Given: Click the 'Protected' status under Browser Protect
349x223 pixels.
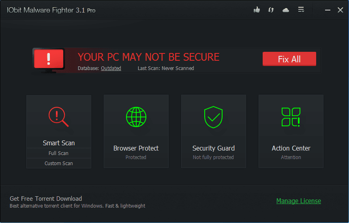Looking at the screenshot, I should point(136,157).
